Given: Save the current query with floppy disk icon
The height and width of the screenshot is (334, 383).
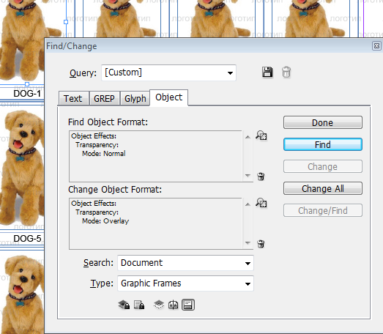Looking at the screenshot, I should tap(267, 73).
